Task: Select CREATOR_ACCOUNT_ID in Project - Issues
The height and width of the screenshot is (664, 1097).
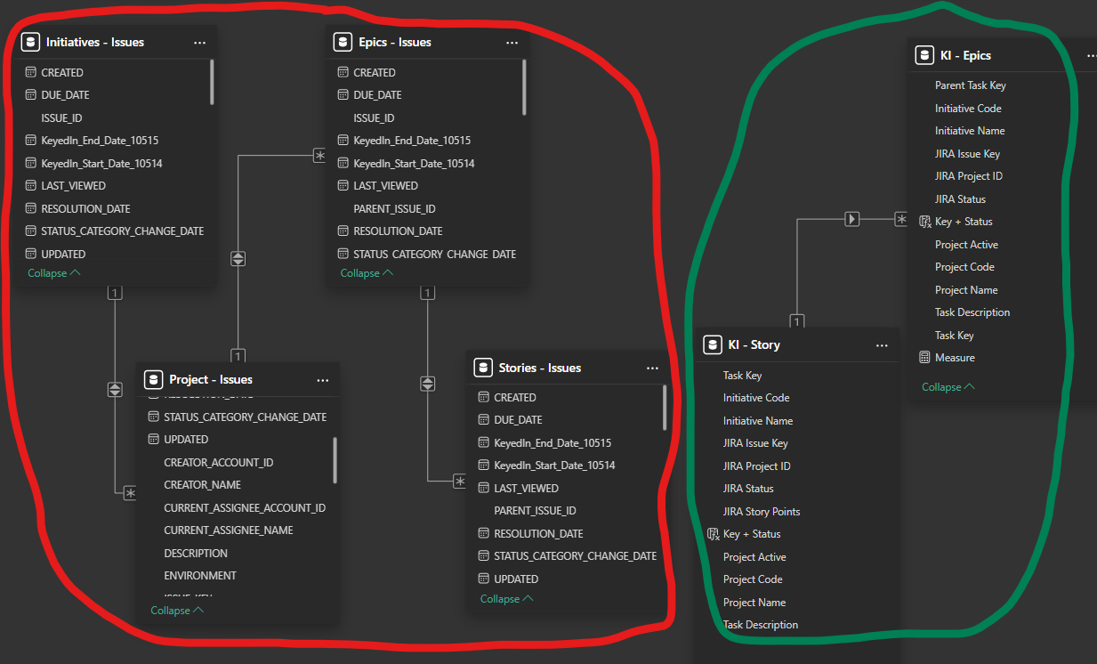Action: click(219, 463)
